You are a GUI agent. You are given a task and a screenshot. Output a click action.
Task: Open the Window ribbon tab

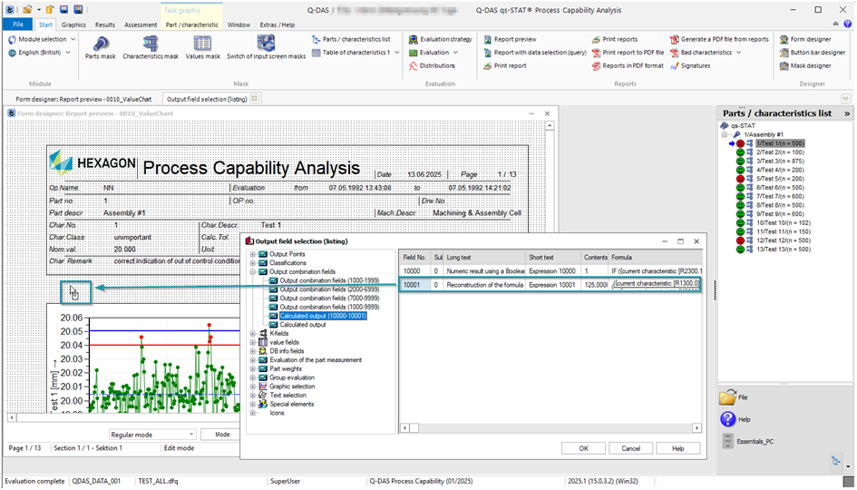[239, 24]
